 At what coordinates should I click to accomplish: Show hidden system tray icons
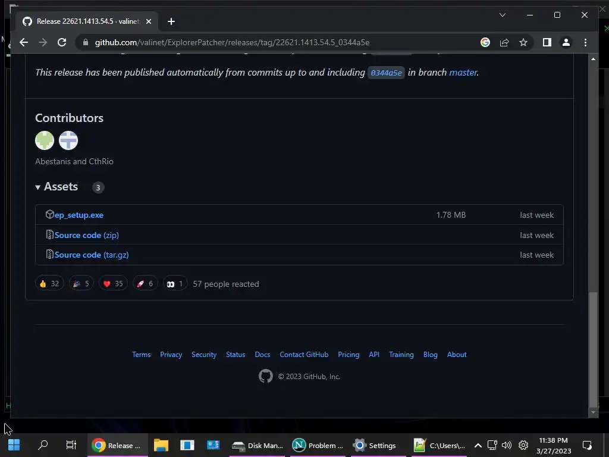coord(478,445)
